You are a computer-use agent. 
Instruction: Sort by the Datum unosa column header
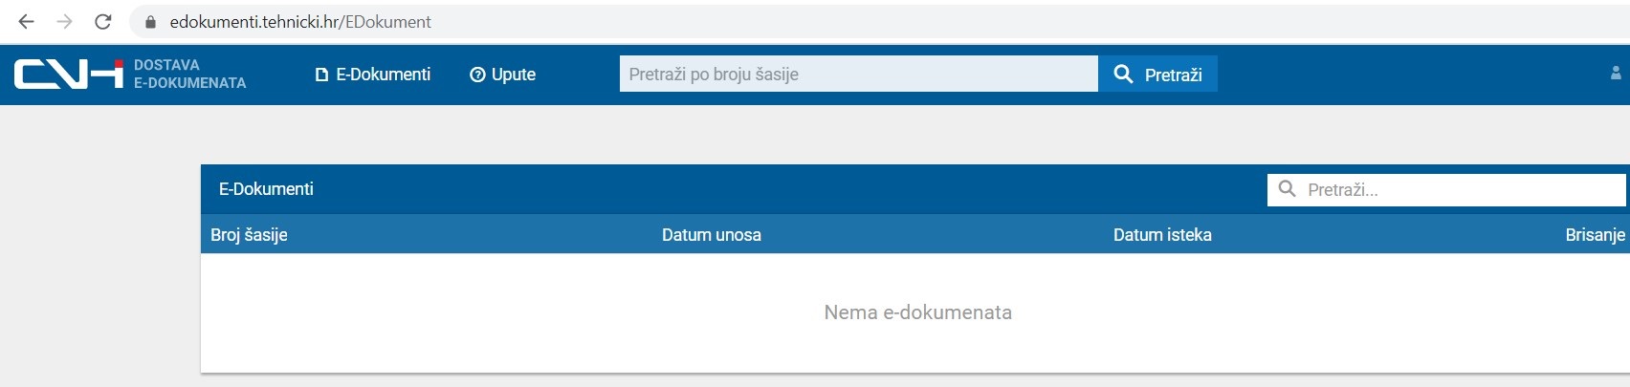(712, 234)
